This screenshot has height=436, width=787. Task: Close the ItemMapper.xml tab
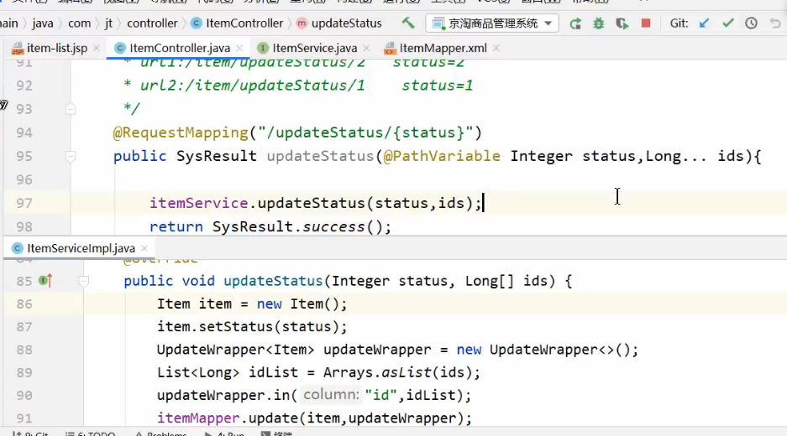point(496,48)
